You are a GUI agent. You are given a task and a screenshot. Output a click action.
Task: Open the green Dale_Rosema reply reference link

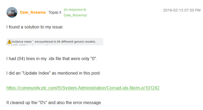coord(75,15)
